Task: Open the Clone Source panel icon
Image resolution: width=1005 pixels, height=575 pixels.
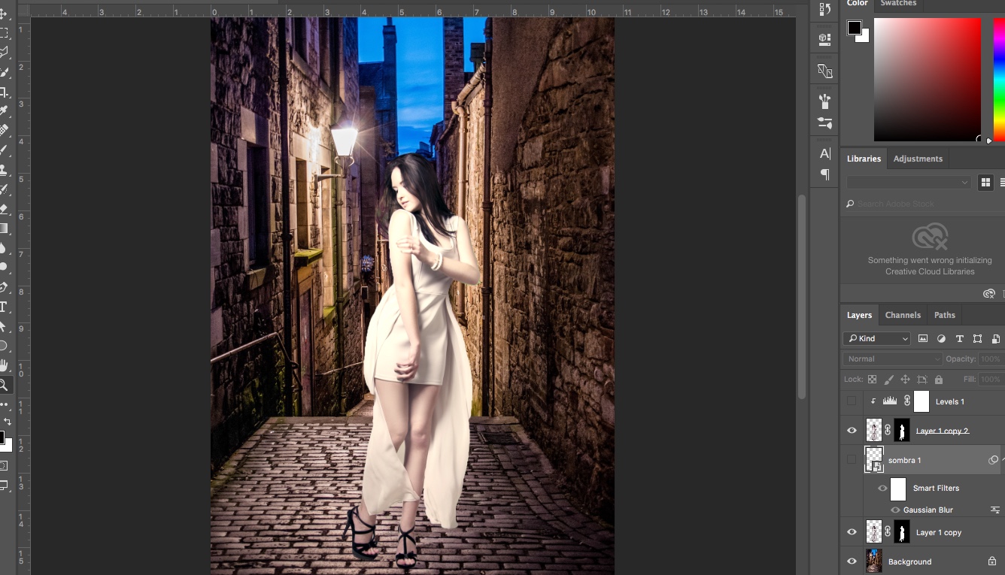Action: pos(824,71)
